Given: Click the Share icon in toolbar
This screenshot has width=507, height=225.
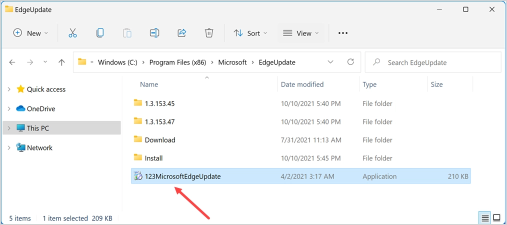Looking at the screenshot, I should (x=182, y=33).
